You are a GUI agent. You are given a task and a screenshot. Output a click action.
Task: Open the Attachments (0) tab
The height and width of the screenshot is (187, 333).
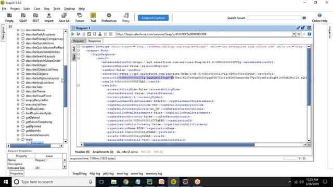(103, 152)
